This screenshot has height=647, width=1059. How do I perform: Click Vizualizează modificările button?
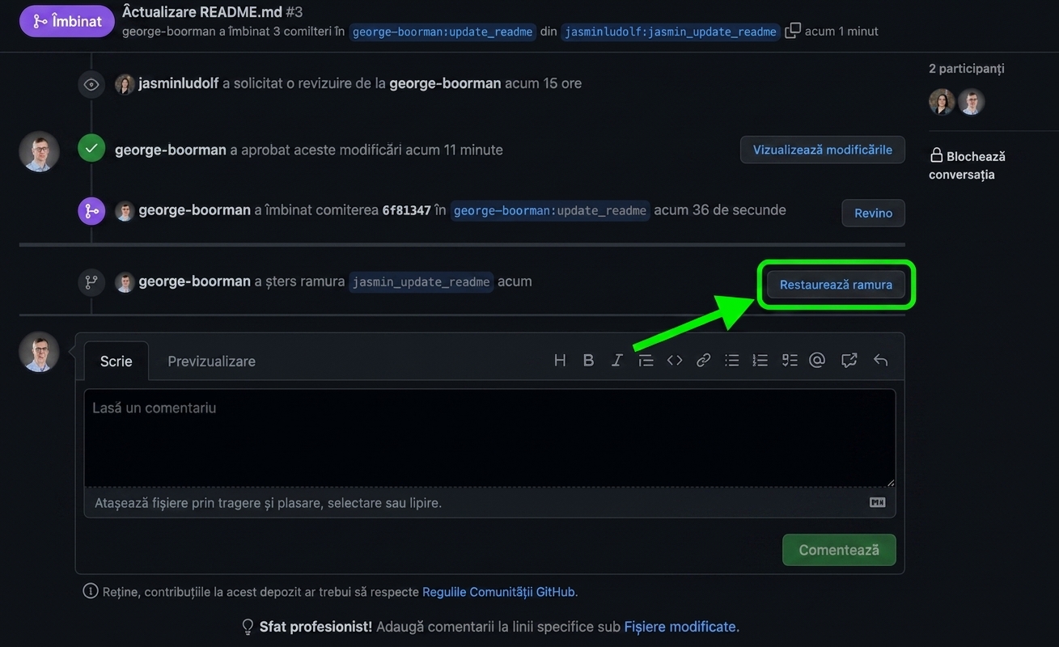(x=823, y=150)
